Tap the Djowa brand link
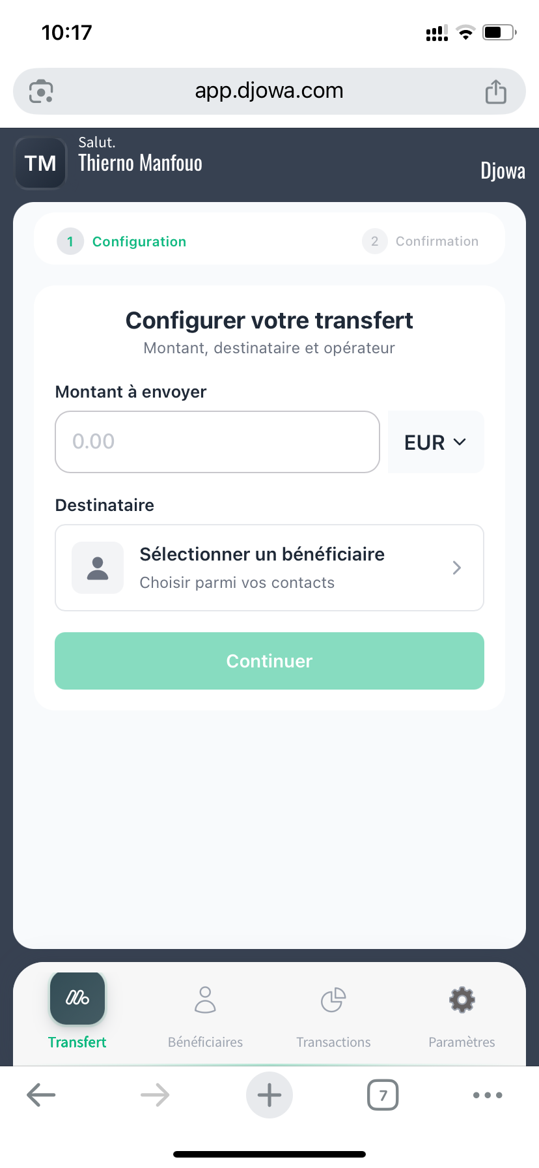539x1168 pixels. pos(503,171)
